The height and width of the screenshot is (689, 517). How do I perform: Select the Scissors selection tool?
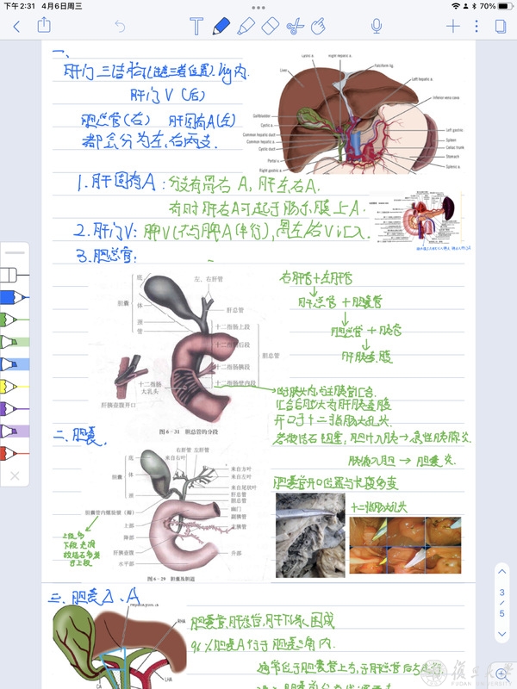[x=295, y=26]
